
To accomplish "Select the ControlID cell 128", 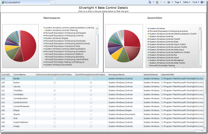I will [7, 79].
